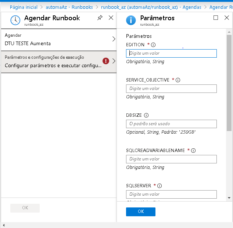This screenshot has height=228, width=233.
Task: Click the EDITION info icon
Action: (153, 45)
